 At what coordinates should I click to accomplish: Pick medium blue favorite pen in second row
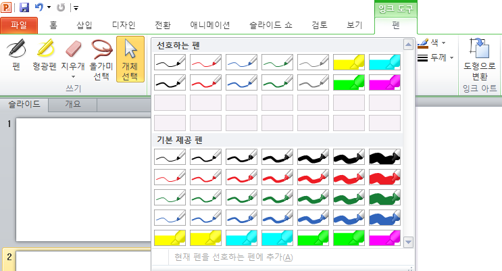click(241, 82)
